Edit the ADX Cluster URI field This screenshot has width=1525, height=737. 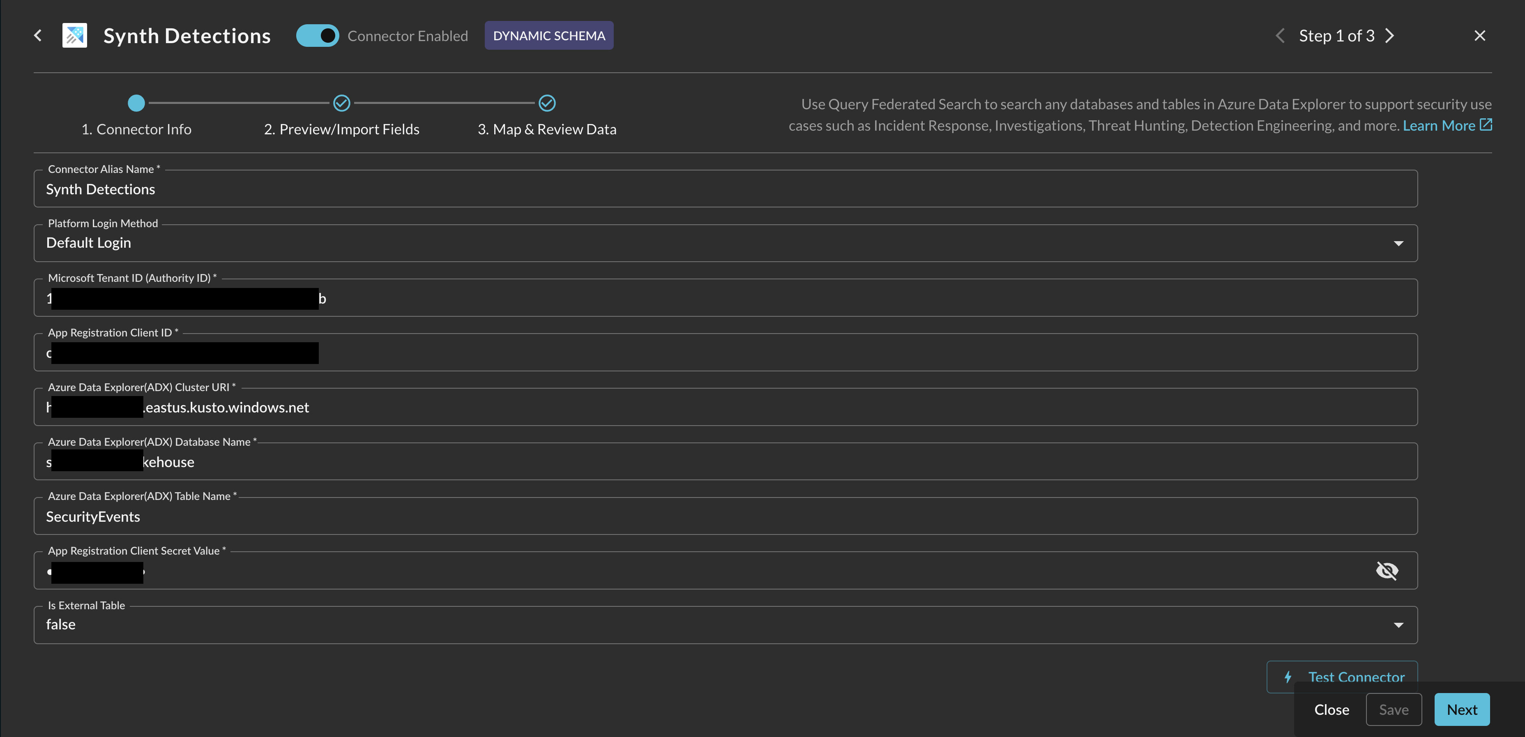point(726,407)
